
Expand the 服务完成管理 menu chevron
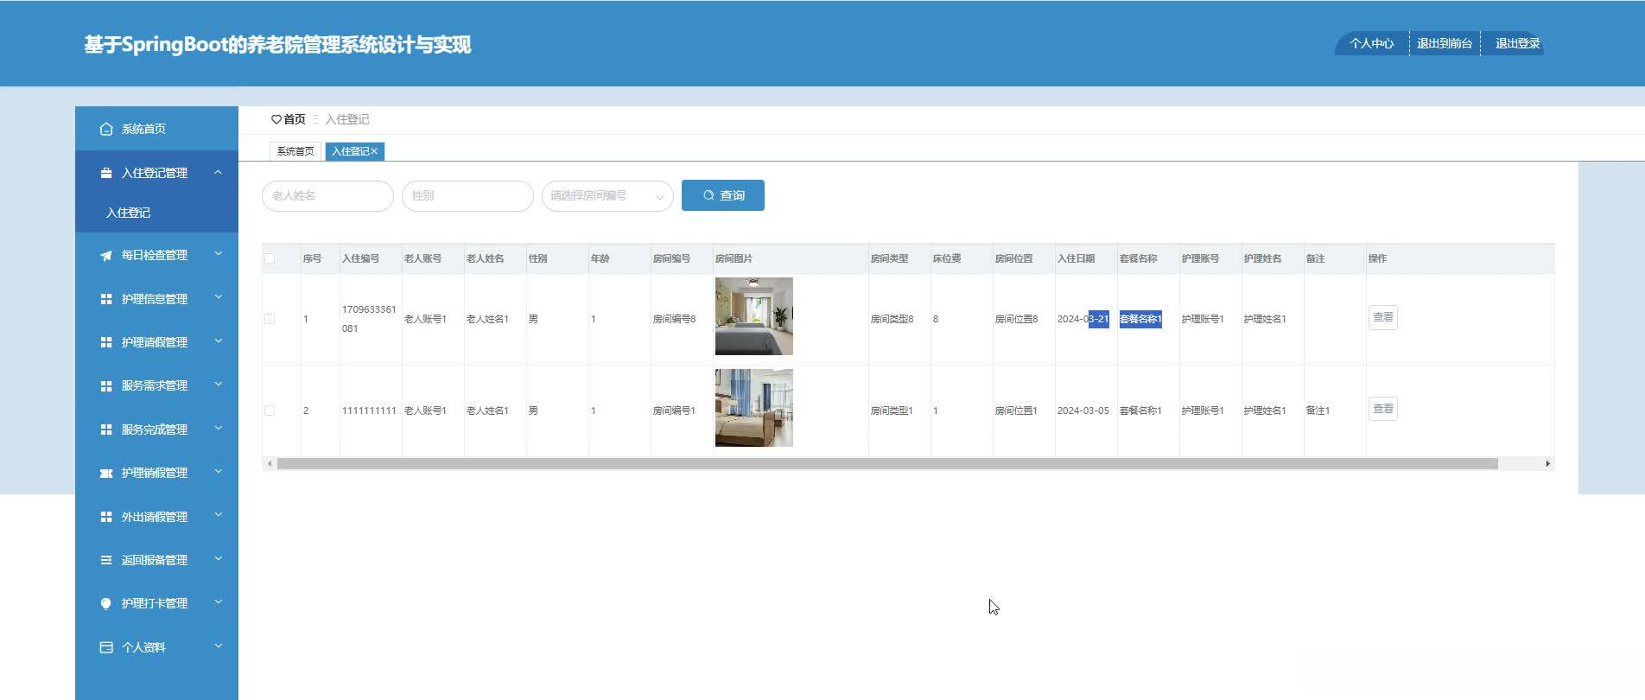(219, 429)
